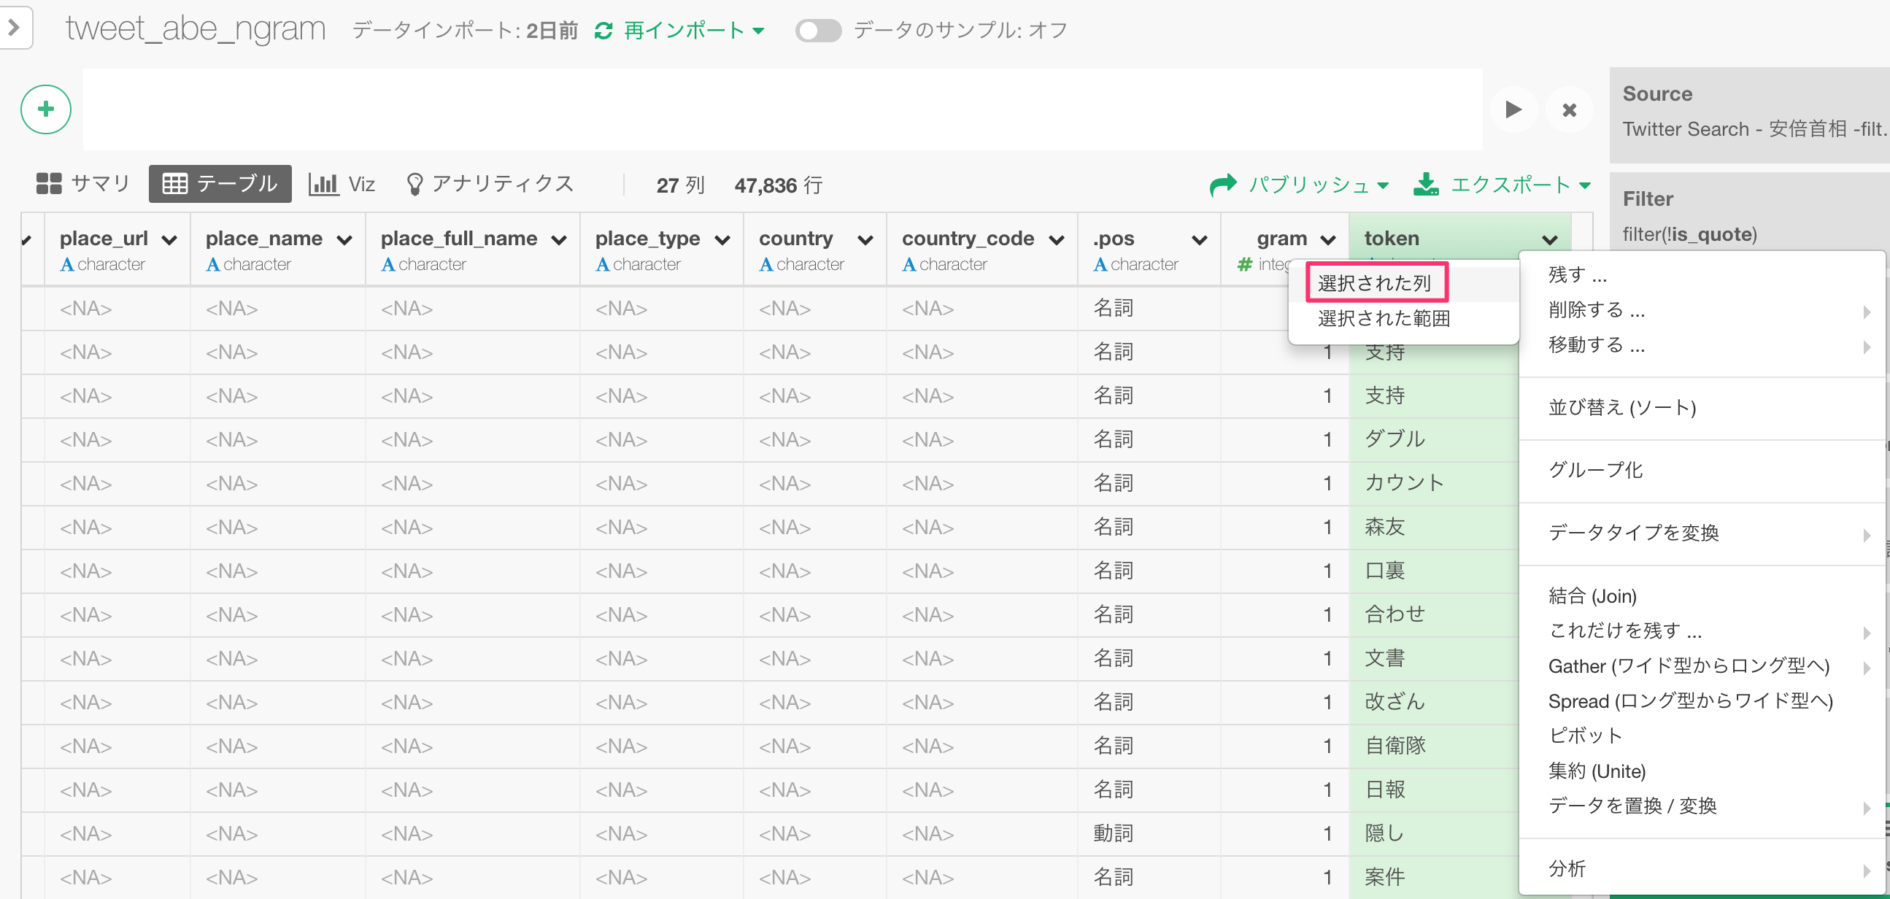Viewport: 1890px width, 899px height.
Task: Select the 選択された列 menu option
Action: click(x=1374, y=282)
